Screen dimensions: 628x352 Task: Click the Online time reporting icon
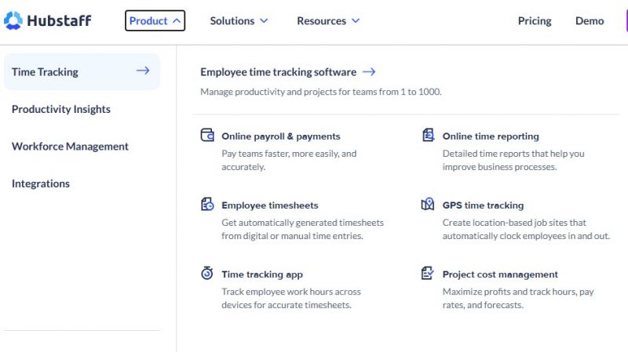[x=428, y=135]
